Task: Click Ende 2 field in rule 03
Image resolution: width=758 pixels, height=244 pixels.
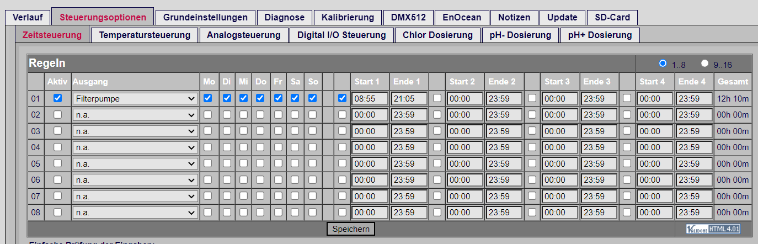Action: pyautogui.click(x=504, y=131)
